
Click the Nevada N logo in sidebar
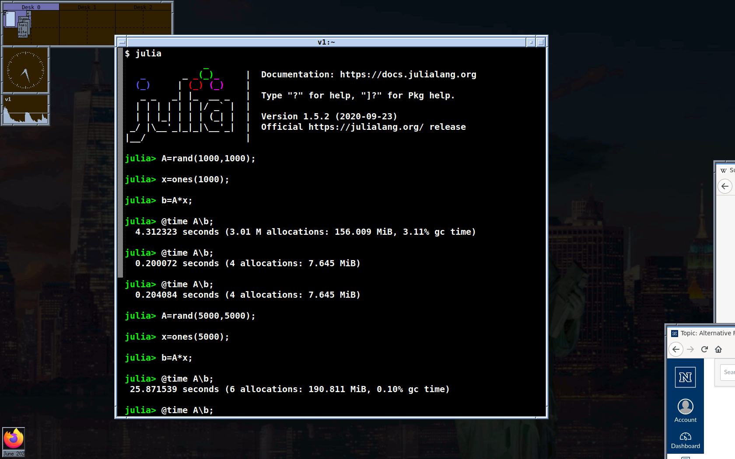[685, 377]
